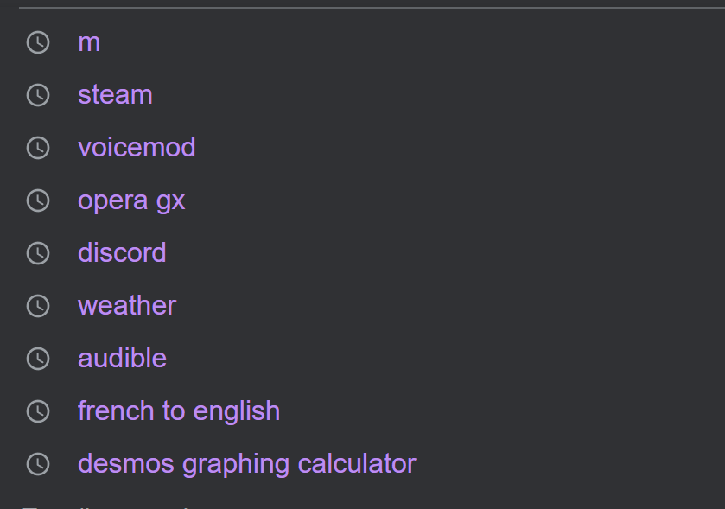Click the history clock icon next to steam
Image resolution: width=725 pixels, height=509 pixels.
(x=38, y=95)
